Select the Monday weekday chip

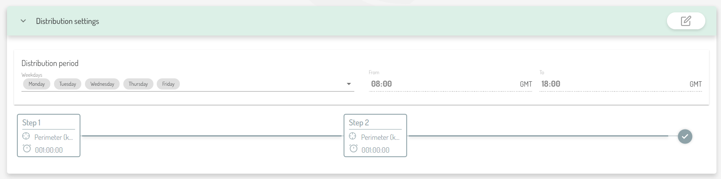37,84
